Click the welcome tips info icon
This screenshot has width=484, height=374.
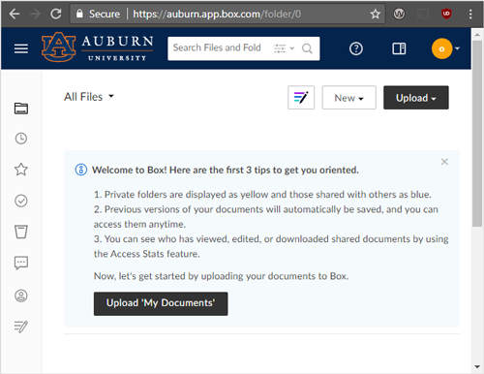pyautogui.click(x=81, y=170)
